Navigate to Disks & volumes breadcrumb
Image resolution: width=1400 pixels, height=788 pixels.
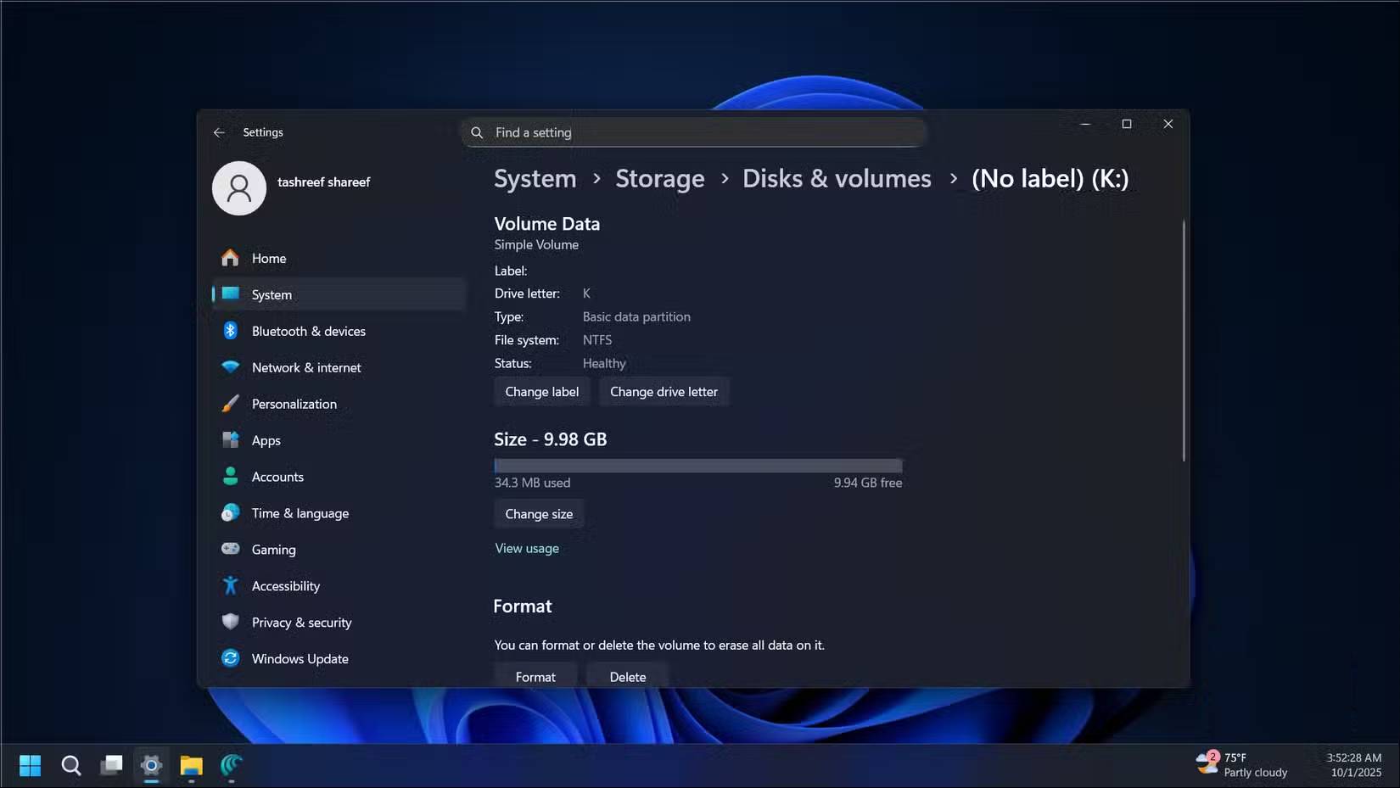click(837, 178)
